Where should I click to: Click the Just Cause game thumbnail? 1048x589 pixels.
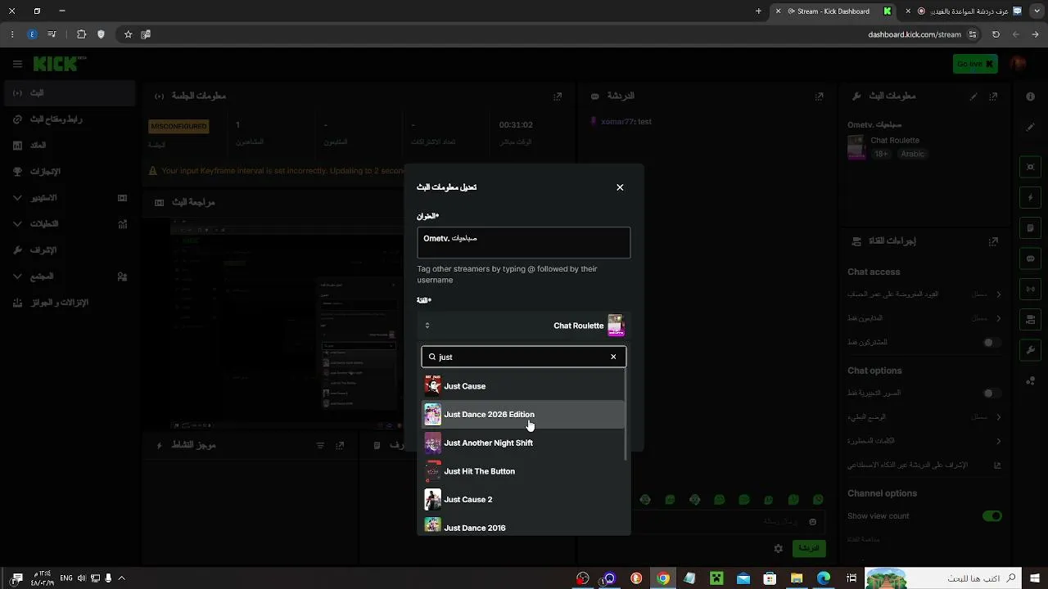432,386
